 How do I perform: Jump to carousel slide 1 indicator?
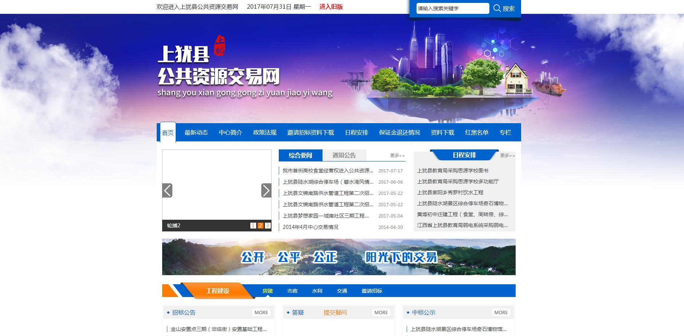(x=253, y=226)
